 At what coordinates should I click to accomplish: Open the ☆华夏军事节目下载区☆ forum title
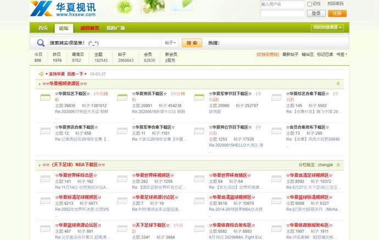(230, 94)
